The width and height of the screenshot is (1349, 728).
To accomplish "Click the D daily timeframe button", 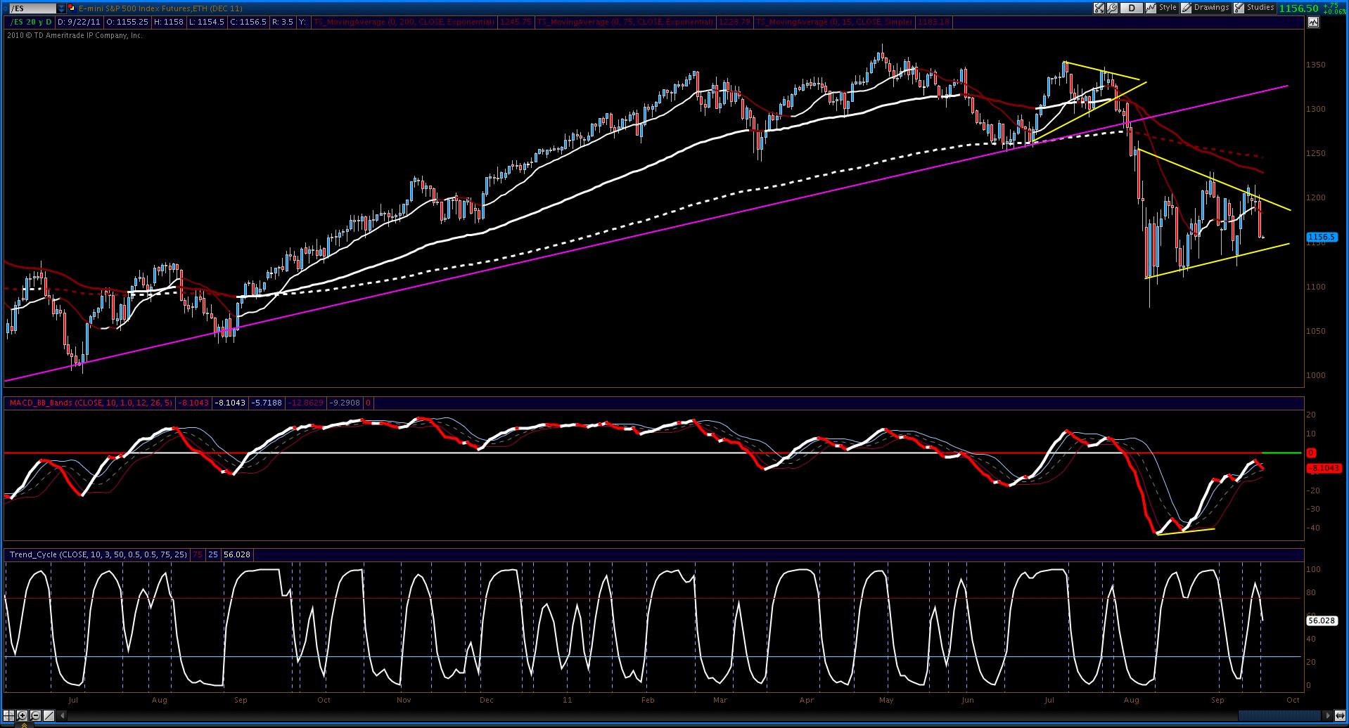I will coord(1131,8).
